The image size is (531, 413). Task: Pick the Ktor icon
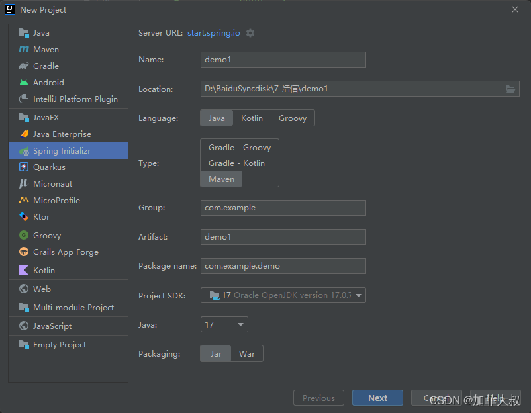pyautogui.click(x=24, y=216)
